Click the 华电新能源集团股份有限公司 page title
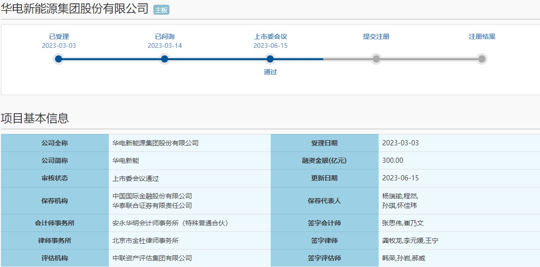 (x=75, y=9)
